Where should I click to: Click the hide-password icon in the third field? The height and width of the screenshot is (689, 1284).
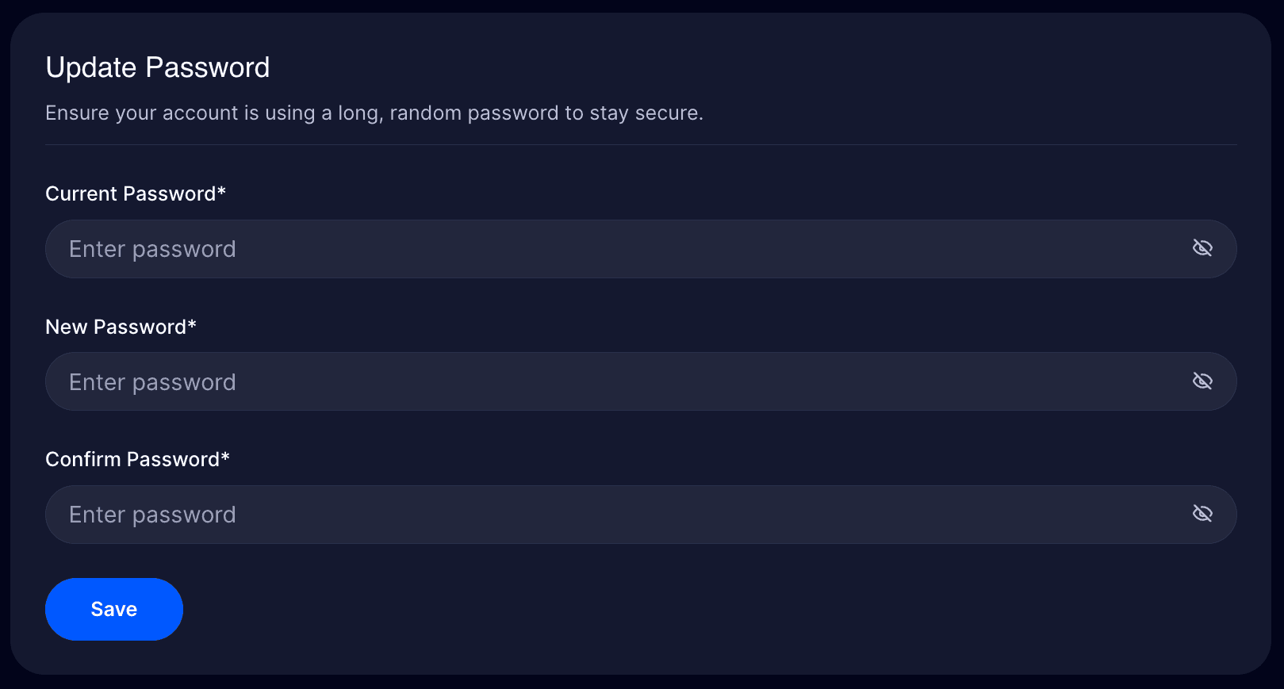(1202, 514)
